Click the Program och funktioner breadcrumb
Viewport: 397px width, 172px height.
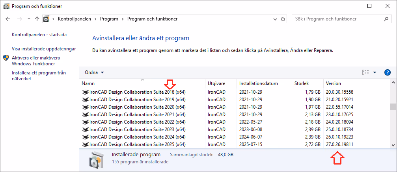coord(152,19)
